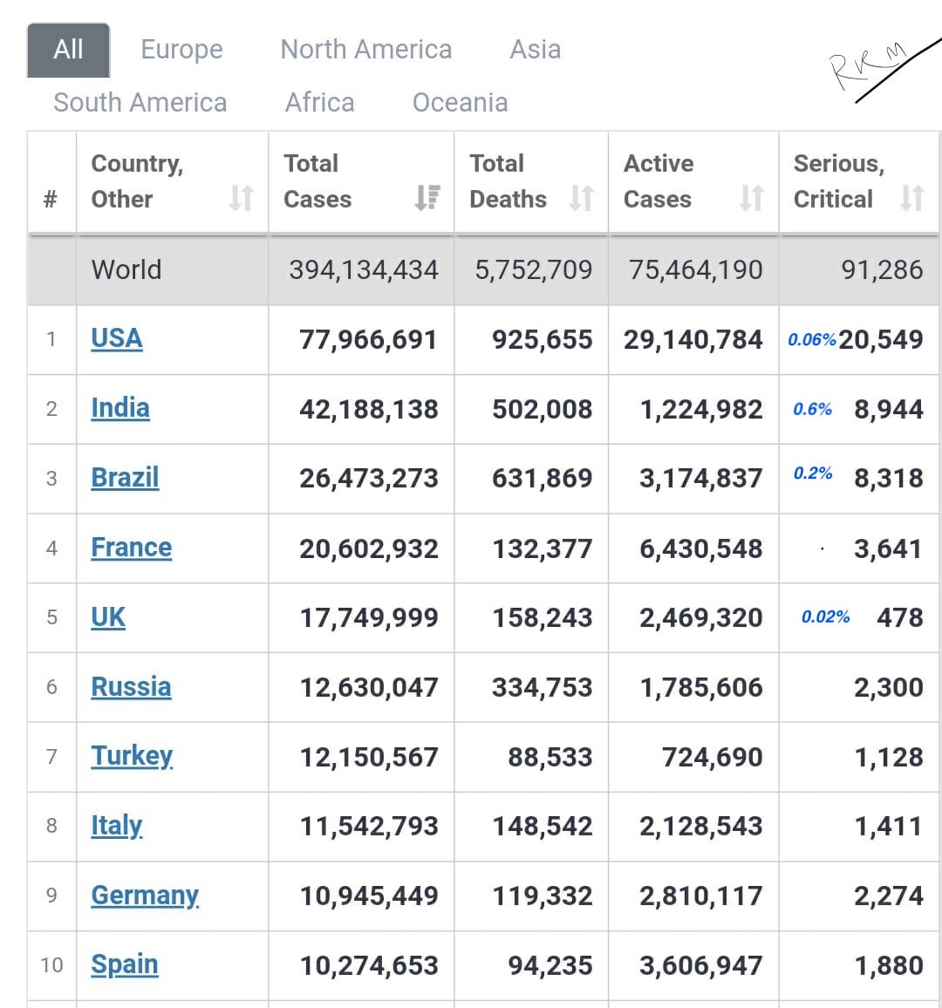The image size is (942, 1008).
Task: Choose the Oceania tab
Action: tap(460, 103)
